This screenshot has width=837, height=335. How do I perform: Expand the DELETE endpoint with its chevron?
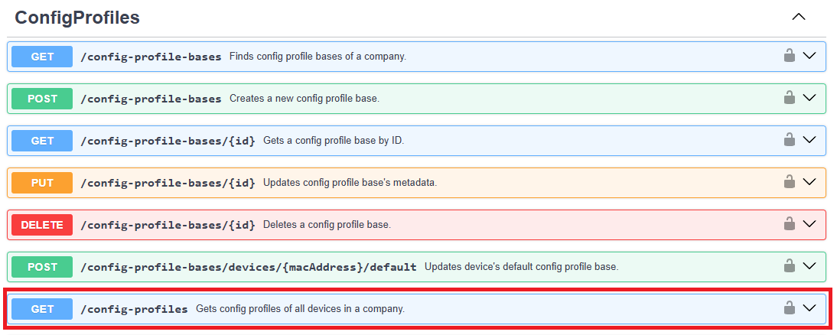[810, 224]
